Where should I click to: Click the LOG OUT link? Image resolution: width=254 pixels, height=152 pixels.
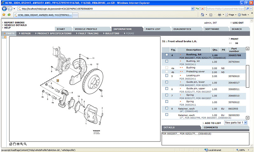238,23
